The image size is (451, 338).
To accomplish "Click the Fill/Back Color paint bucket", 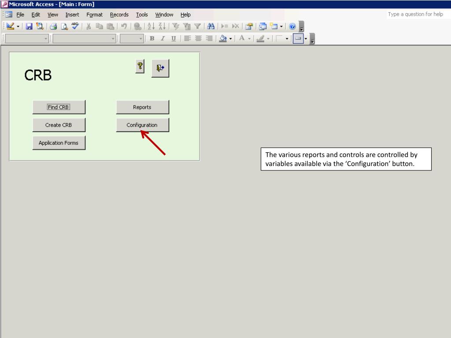I will (223, 39).
